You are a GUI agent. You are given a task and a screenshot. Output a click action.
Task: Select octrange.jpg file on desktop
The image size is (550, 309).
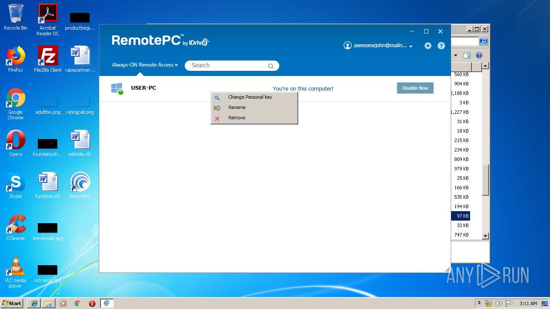[48, 273]
